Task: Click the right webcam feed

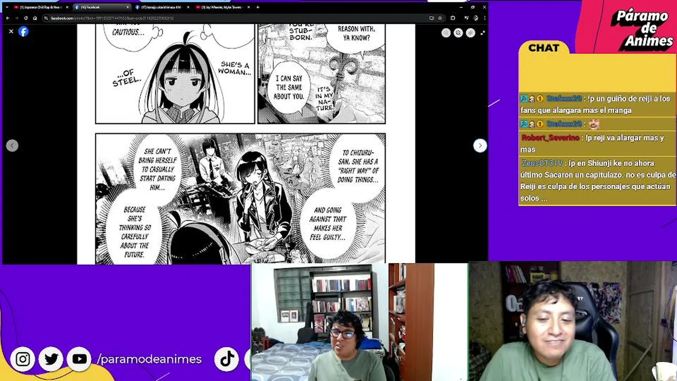Action: pos(573,321)
